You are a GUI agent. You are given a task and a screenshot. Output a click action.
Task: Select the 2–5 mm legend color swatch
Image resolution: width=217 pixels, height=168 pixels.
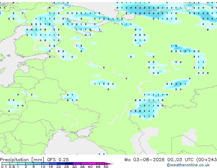click(x=29, y=164)
